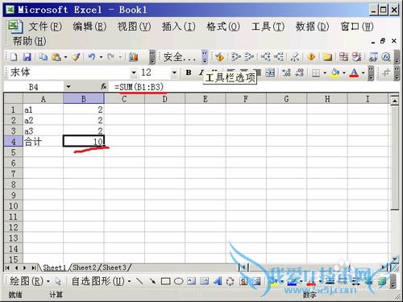Screen dimensions: 403x302
Task: Click cell A1 containing a1
Action: pos(43,110)
